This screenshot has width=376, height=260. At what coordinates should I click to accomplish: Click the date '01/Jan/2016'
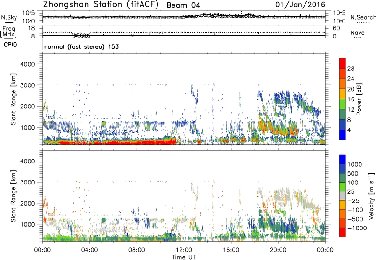300,4
